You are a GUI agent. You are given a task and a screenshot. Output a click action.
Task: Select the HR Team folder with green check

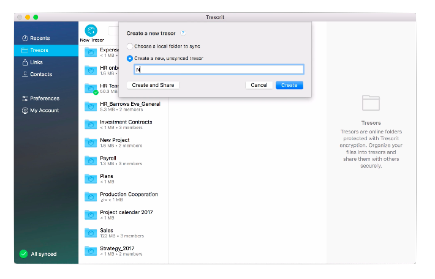click(x=91, y=89)
